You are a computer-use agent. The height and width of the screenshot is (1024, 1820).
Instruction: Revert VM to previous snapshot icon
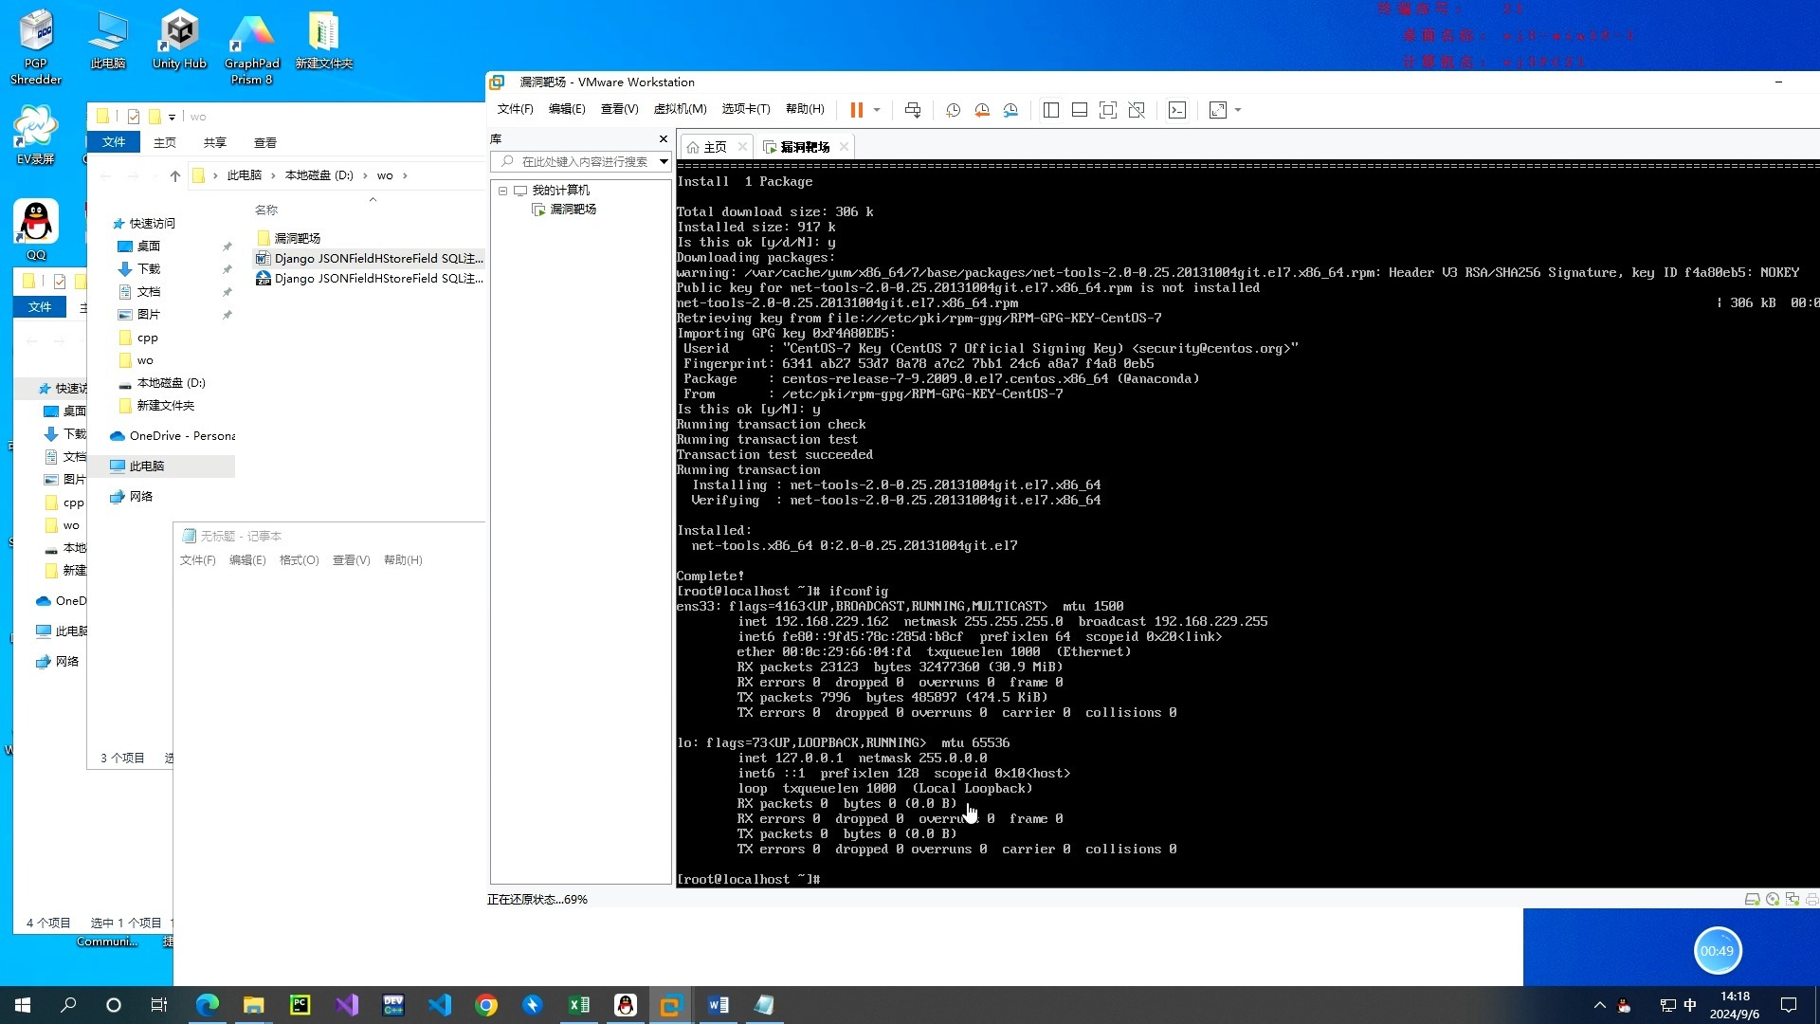[982, 110]
